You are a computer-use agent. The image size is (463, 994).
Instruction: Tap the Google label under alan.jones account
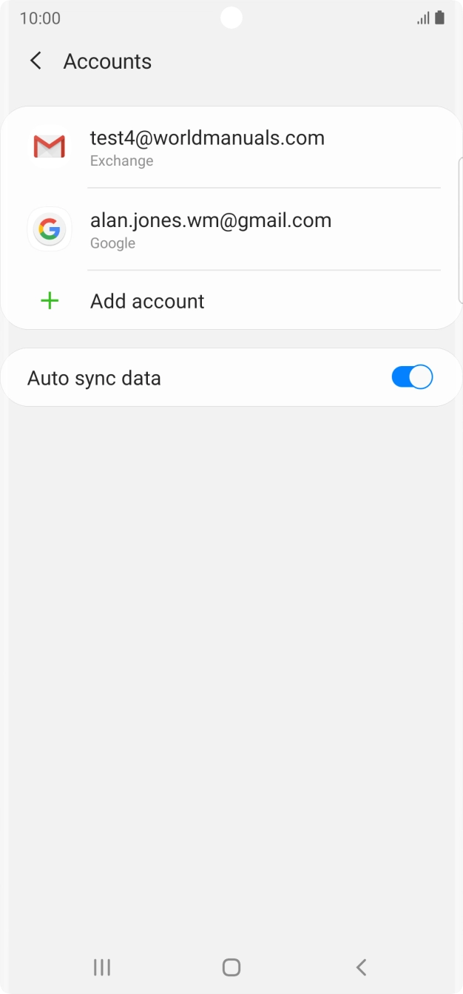tap(112, 243)
